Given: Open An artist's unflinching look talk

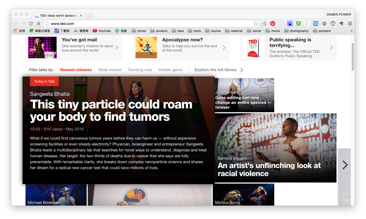Looking at the screenshot, I should pos(276,148).
